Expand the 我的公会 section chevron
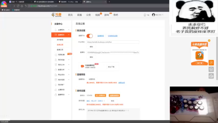 [69, 65]
